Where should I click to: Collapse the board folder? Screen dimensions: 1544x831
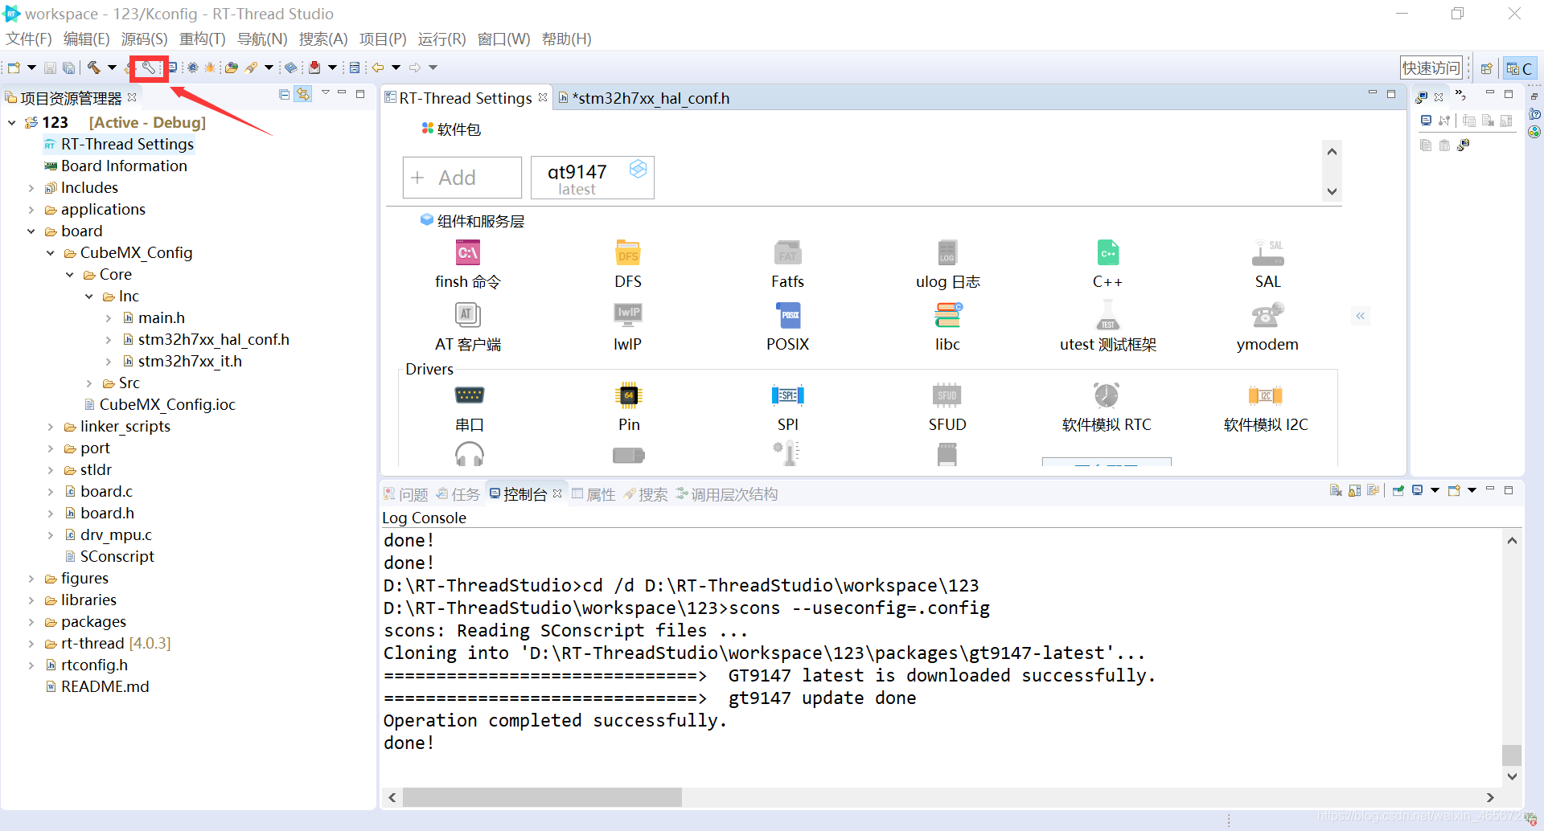click(x=31, y=231)
